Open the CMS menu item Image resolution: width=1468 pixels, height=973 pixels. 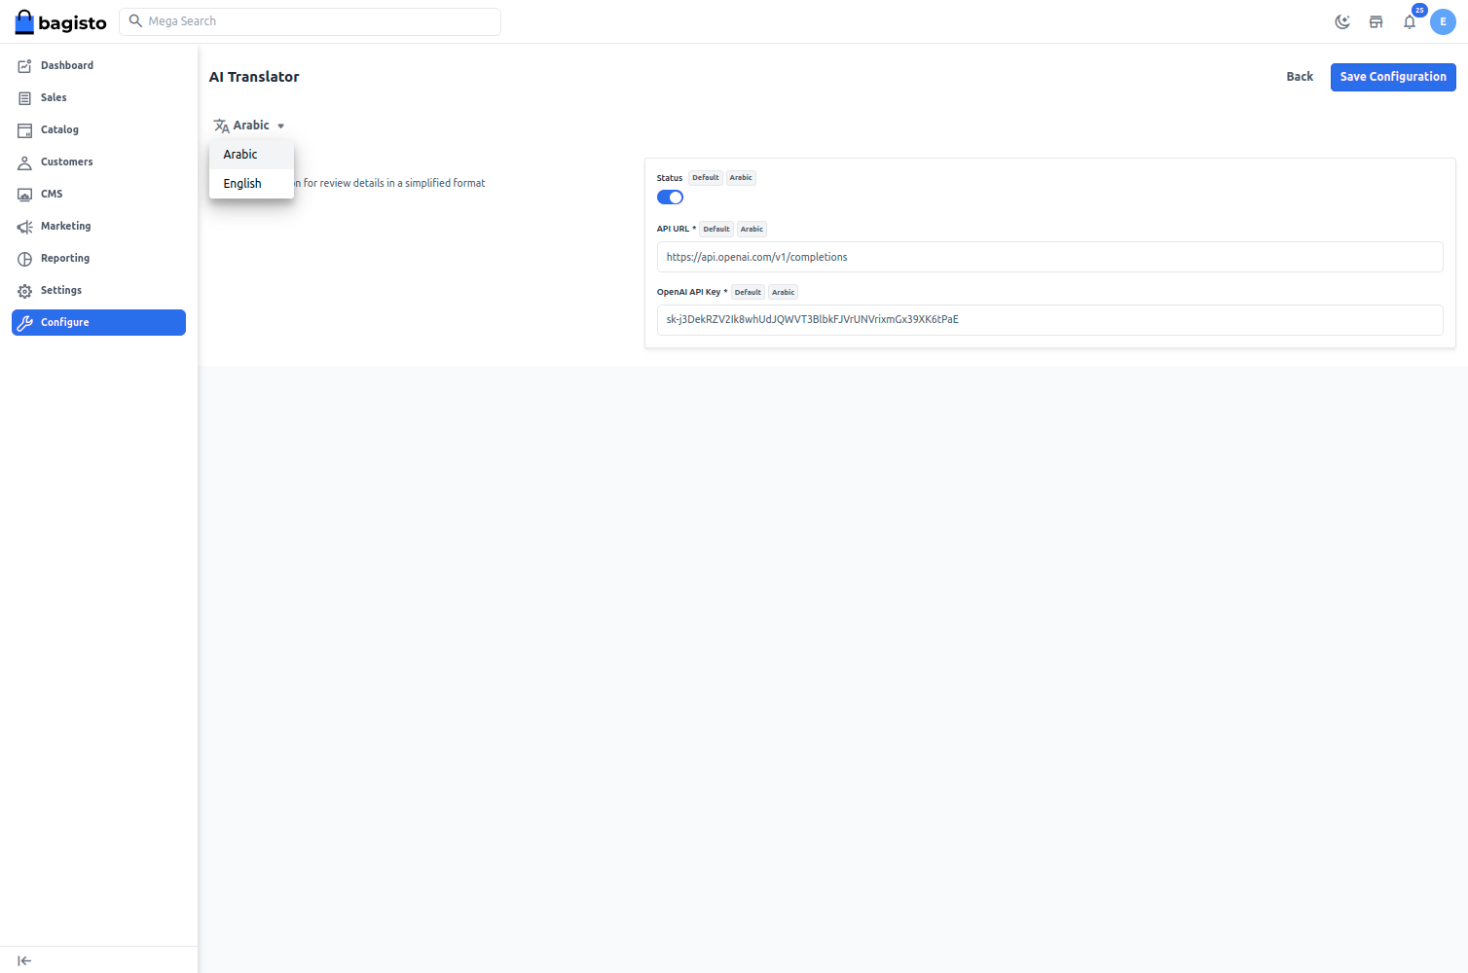tap(98, 195)
